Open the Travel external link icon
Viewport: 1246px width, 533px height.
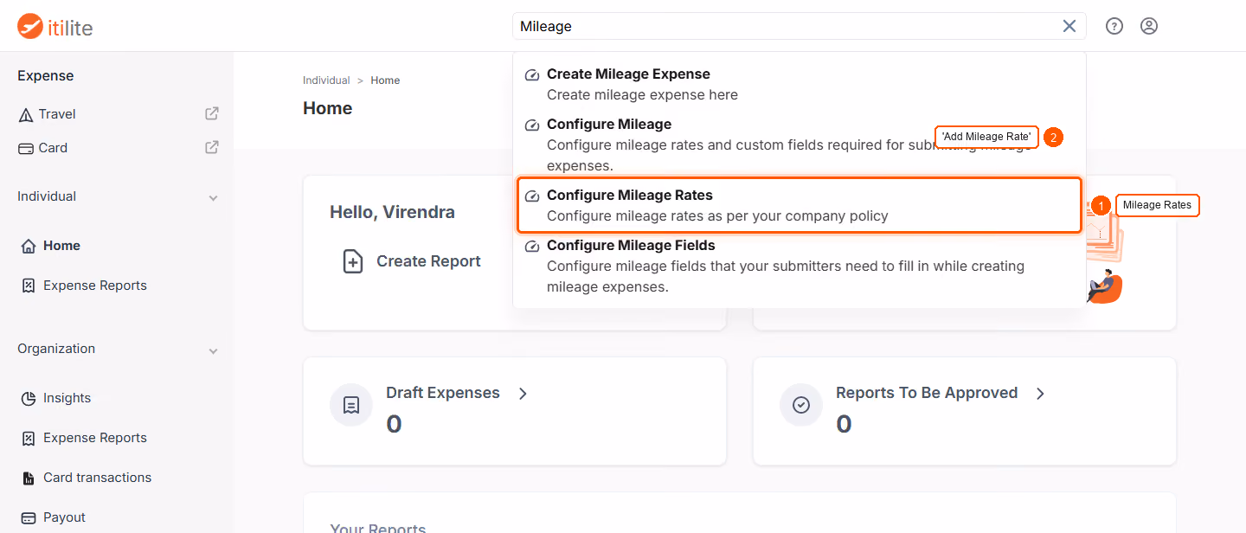point(212,113)
